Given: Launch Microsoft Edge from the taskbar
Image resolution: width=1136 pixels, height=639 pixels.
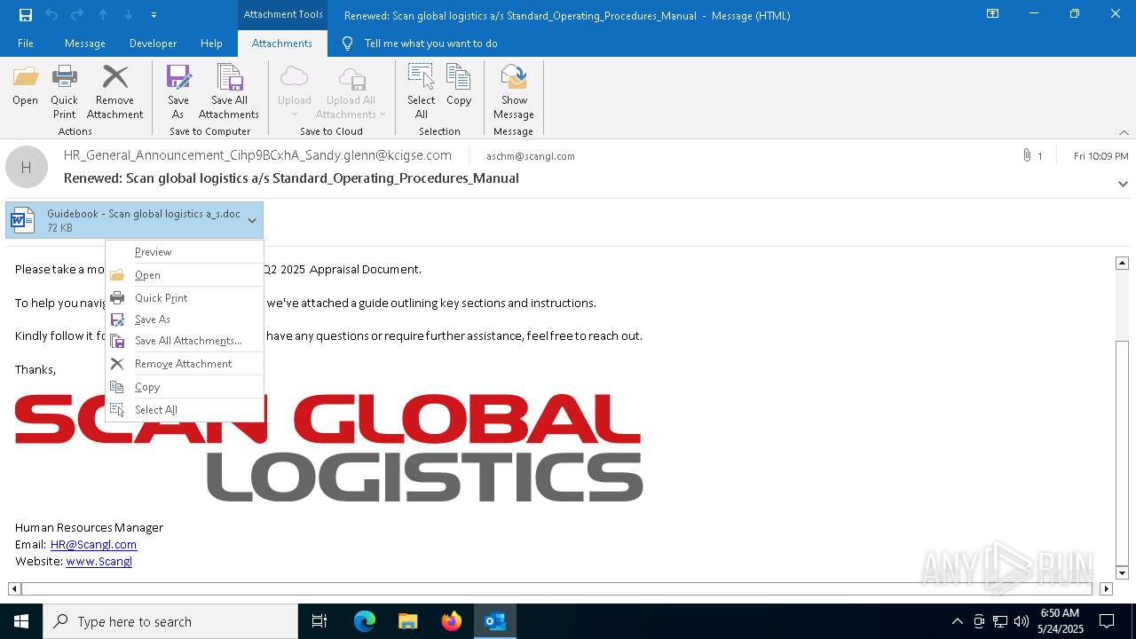Looking at the screenshot, I should [x=365, y=621].
